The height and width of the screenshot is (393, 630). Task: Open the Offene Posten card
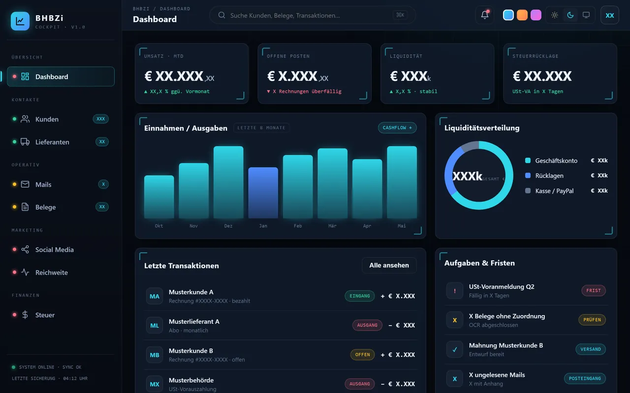pos(315,74)
